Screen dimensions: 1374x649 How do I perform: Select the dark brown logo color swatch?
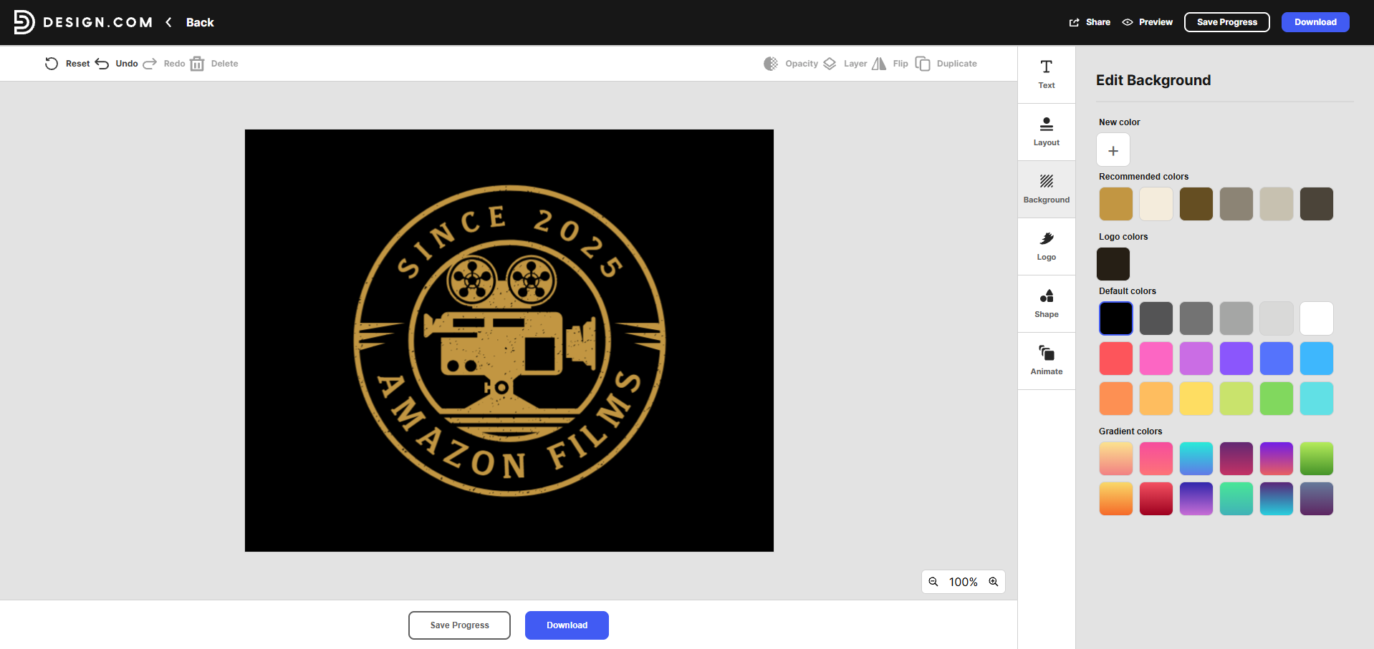1113,264
